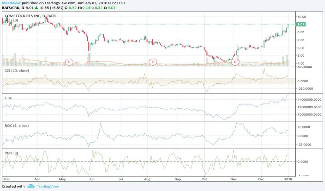Click the 6.00 price axis label
The height and width of the screenshot is (191, 325).
[x=301, y=48]
